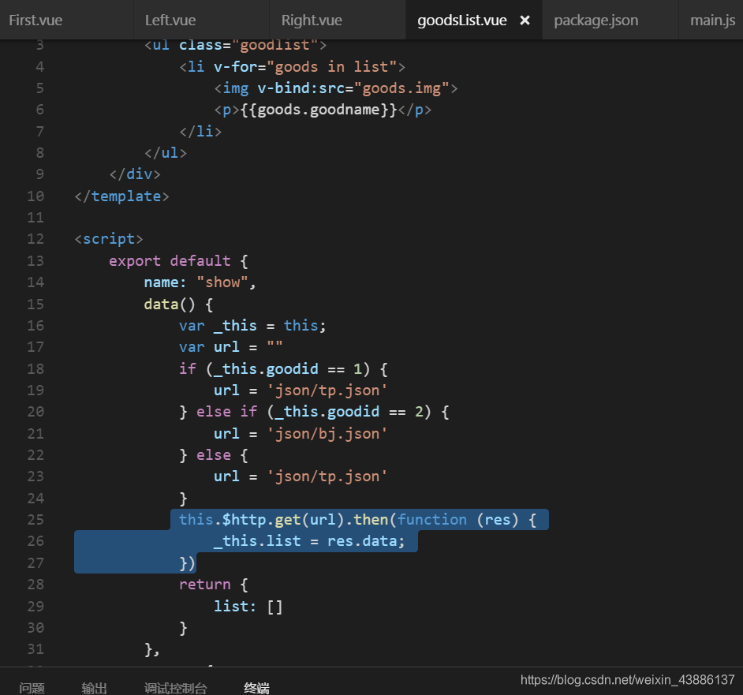743x695 pixels.
Task: Click 'list: []' on line 29
Action: tap(248, 607)
